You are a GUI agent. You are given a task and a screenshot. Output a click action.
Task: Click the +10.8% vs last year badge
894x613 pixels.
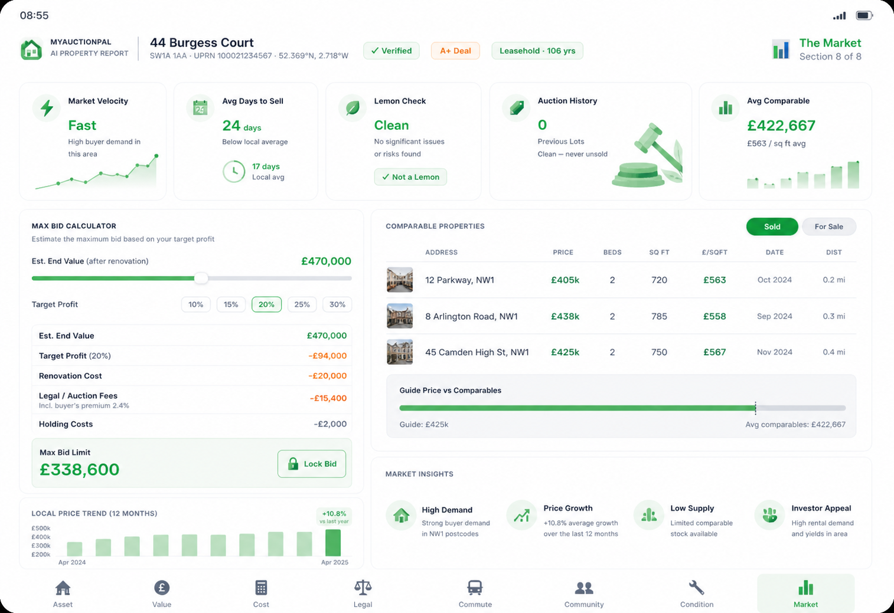point(334,516)
